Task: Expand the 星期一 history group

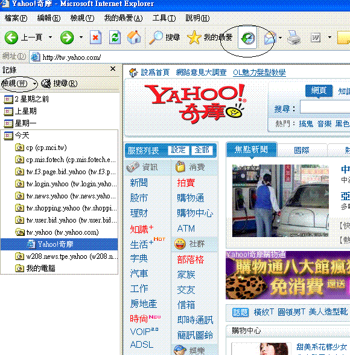Action: coord(21,123)
